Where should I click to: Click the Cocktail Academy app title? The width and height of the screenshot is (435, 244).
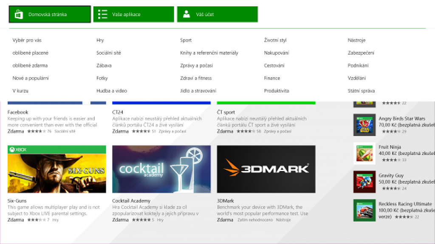(x=131, y=201)
